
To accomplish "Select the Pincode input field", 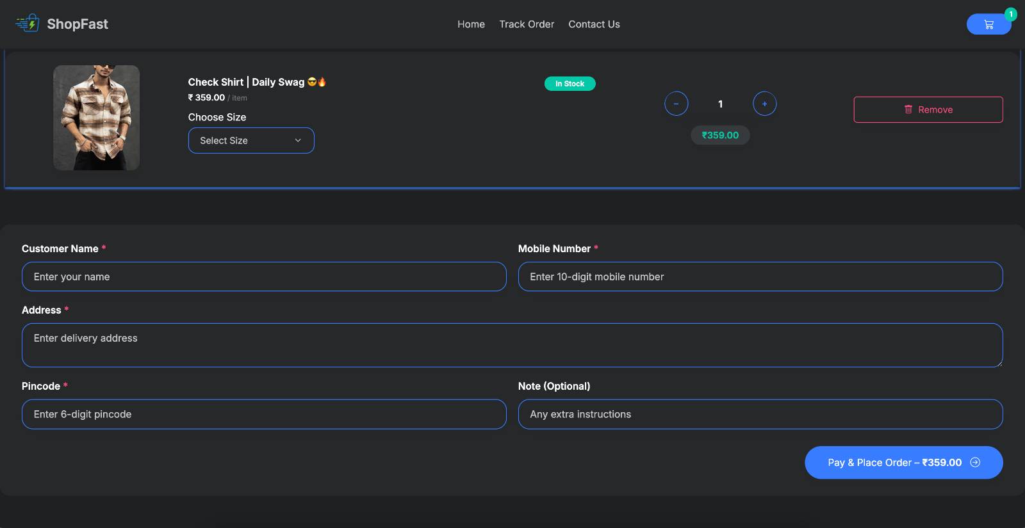I will click(264, 414).
